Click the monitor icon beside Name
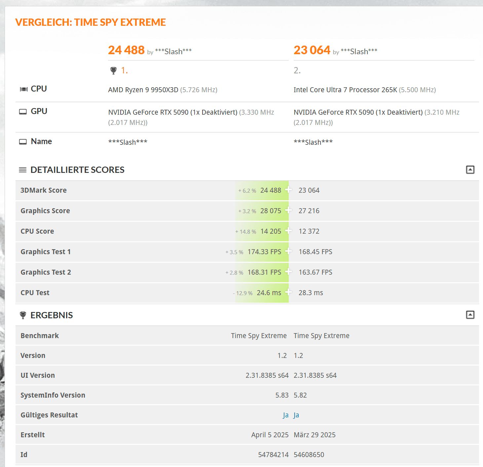 (23, 142)
